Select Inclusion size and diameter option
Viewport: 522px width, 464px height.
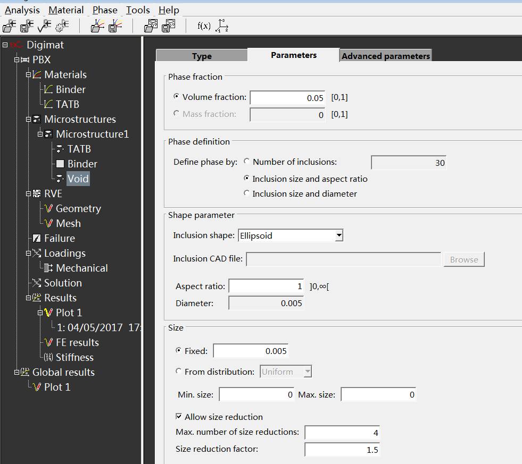pos(247,193)
